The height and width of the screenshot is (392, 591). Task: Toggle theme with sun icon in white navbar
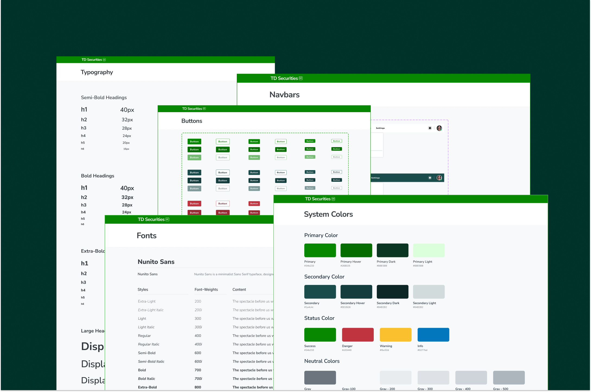(430, 128)
